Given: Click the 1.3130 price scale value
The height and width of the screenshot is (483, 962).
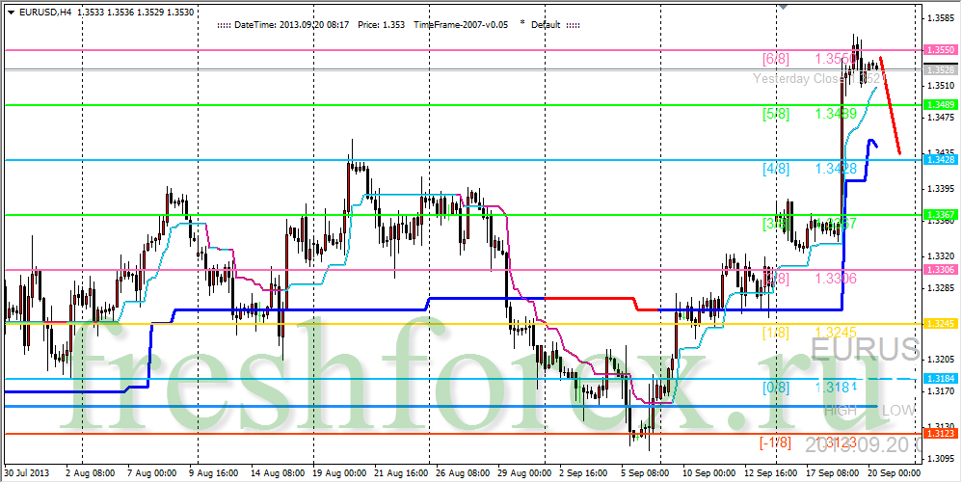Looking at the screenshot, I should [941, 426].
